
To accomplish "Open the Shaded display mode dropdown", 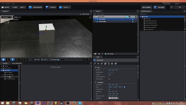I will pyautogui.click(x=17, y=17).
